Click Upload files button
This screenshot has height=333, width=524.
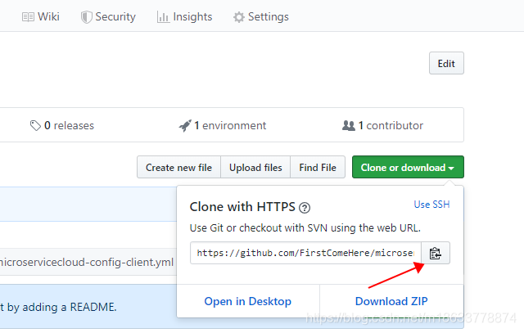[x=255, y=167]
